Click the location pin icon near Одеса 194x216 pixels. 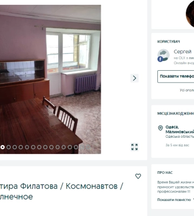point(160,128)
